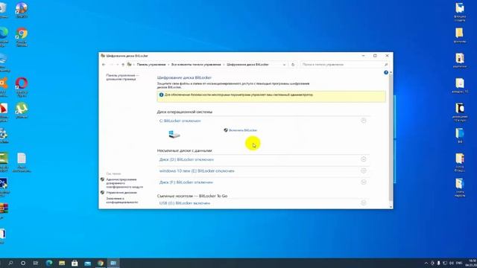Expand windows 10 new (E:) chevron
The width and height of the screenshot is (477, 268).
coord(363,170)
